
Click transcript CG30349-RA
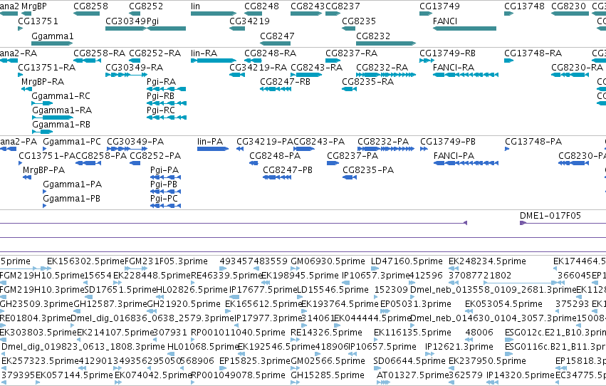point(126,75)
